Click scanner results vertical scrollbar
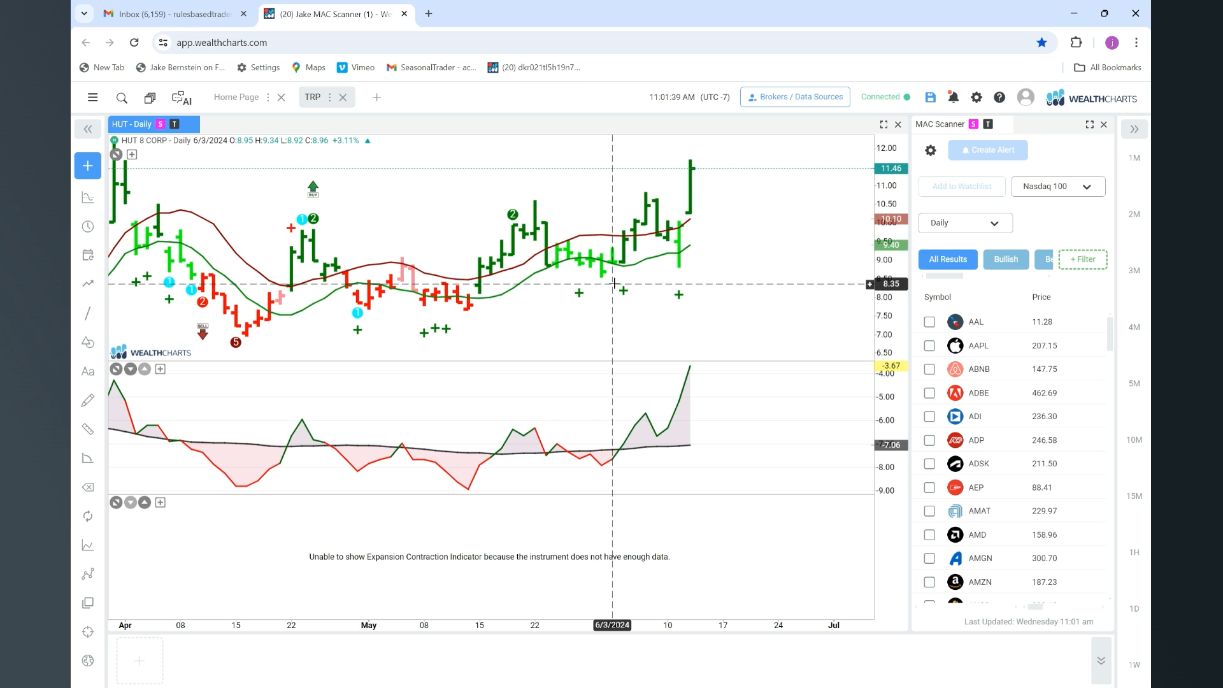This screenshot has width=1223, height=688. point(1110,334)
